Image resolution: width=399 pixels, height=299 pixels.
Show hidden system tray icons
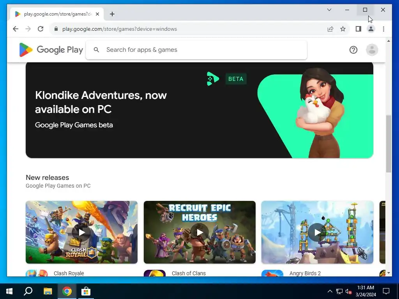pos(330,291)
